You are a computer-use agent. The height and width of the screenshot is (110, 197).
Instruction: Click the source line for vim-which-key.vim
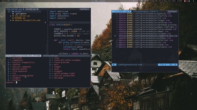pyautogui.click(x=148, y=36)
